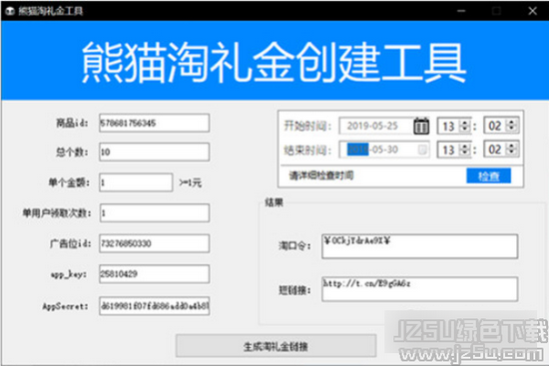
Task: Close the window
Action: point(533,11)
